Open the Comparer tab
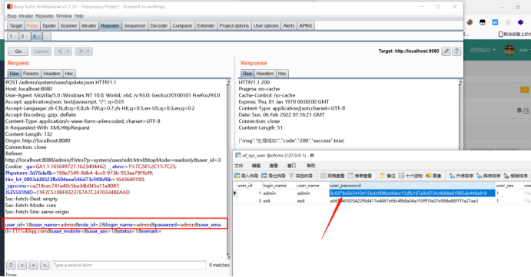This screenshot has width=531, height=277. pos(182,25)
